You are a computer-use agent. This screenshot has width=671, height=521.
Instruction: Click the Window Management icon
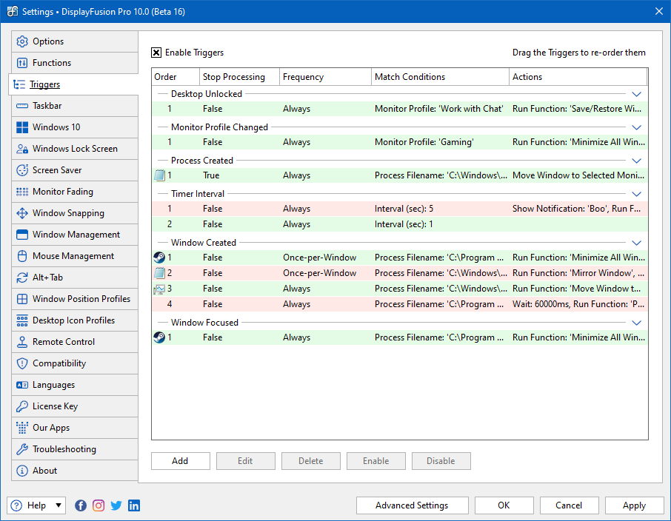click(21, 235)
